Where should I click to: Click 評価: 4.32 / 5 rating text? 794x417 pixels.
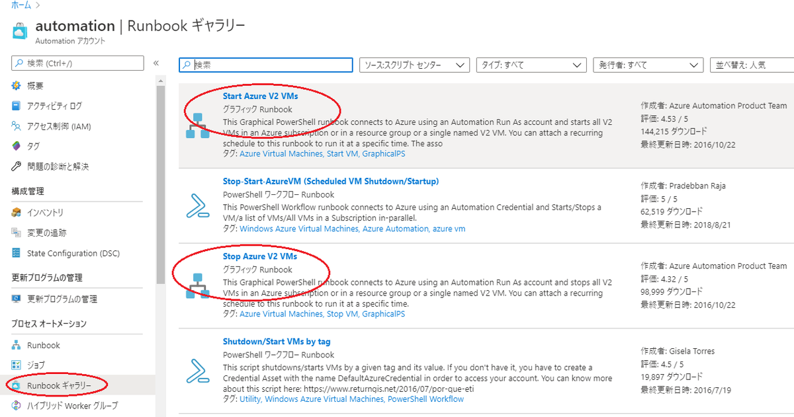click(x=664, y=279)
